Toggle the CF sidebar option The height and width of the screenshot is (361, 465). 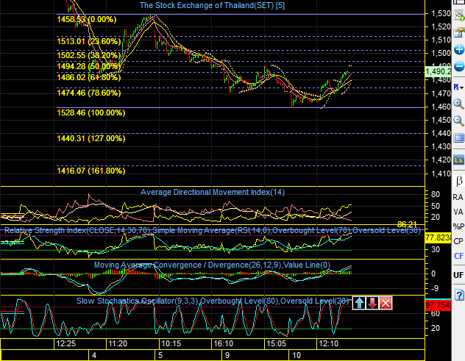[x=458, y=256]
